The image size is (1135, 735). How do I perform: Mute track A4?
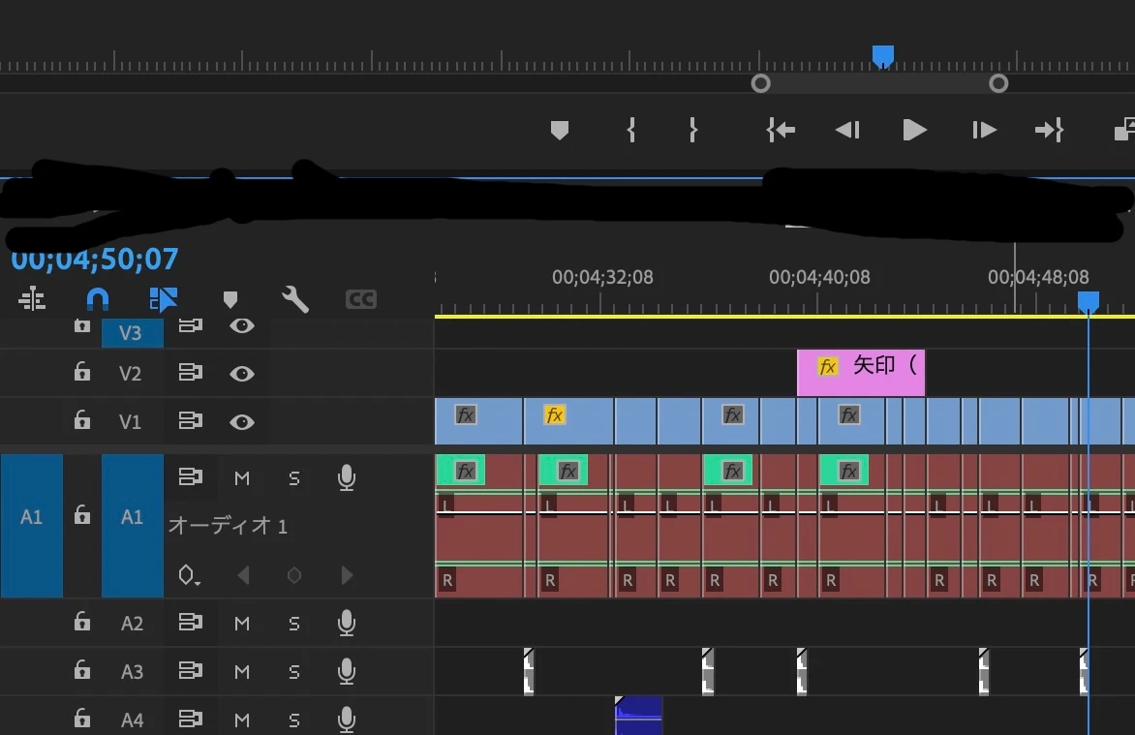(x=242, y=720)
